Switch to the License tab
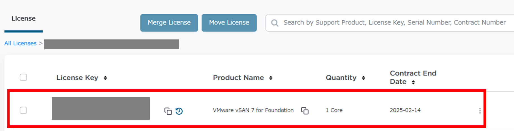This screenshot has width=514, height=131. point(23,19)
